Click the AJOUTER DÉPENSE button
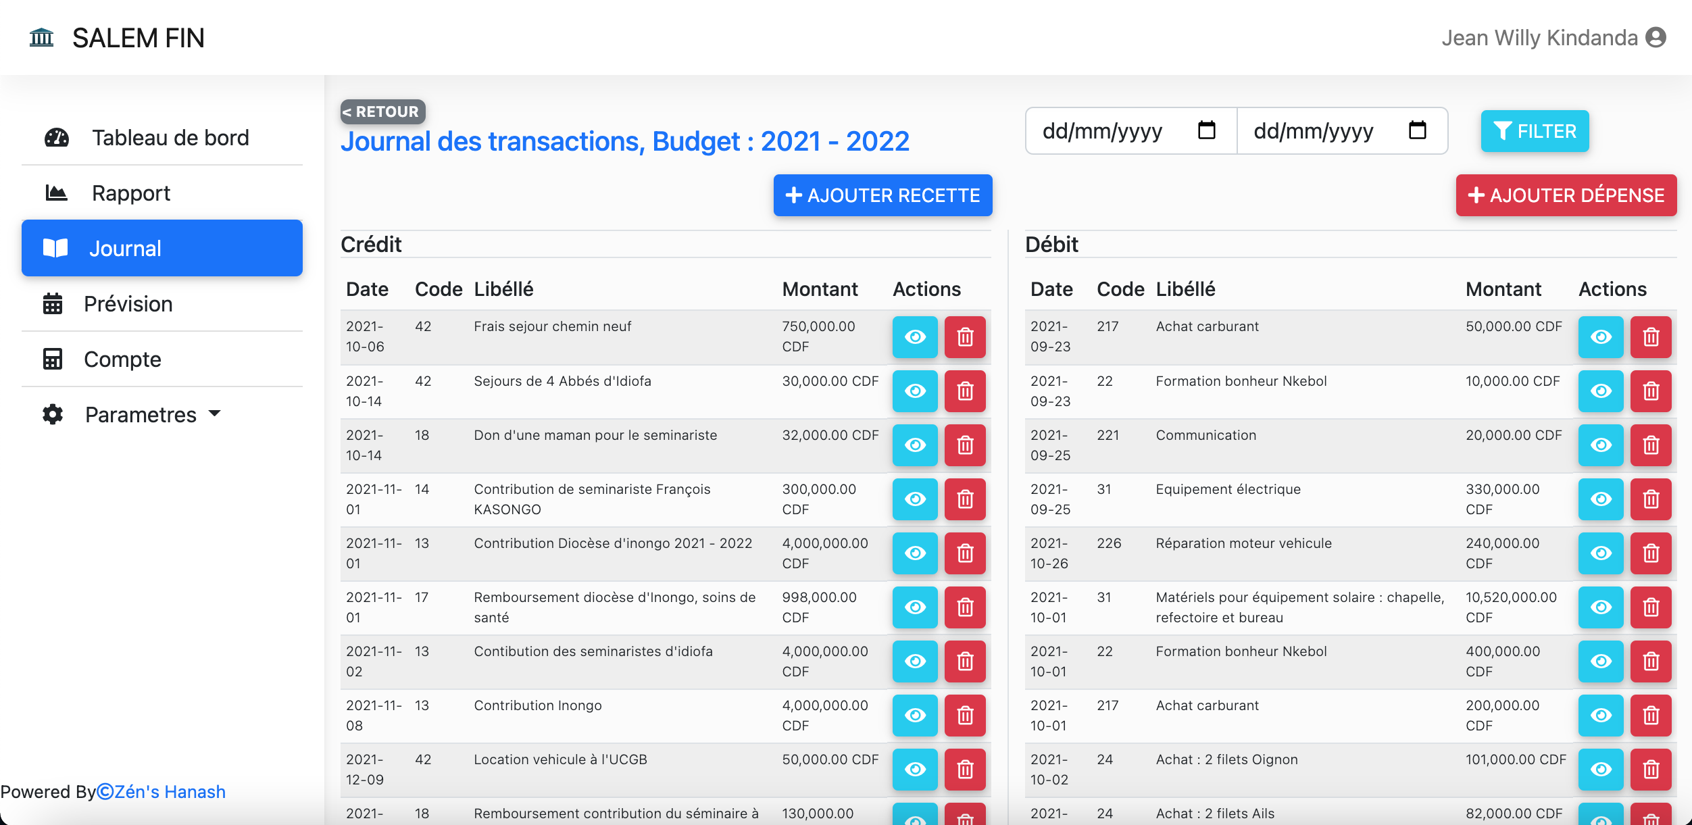Screen dimensions: 1692x825 pyautogui.click(x=1566, y=195)
